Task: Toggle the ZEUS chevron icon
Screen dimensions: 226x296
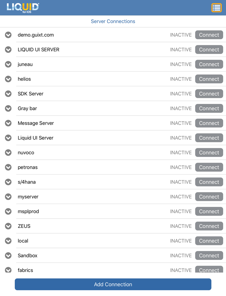Action: 8,226
